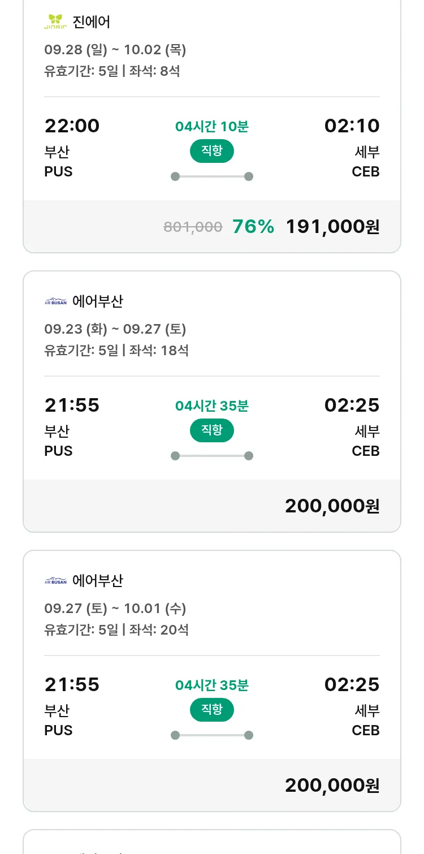This screenshot has width=424, height=854.
Task: Click the route line on the Jin Air card
Action: click(211, 176)
